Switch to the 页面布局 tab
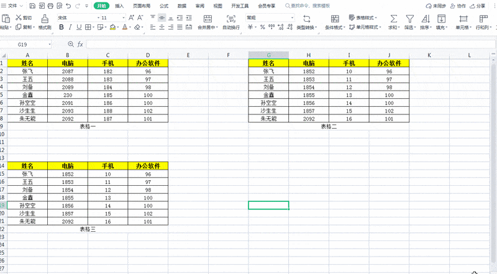 pyautogui.click(x=142, y=6)
